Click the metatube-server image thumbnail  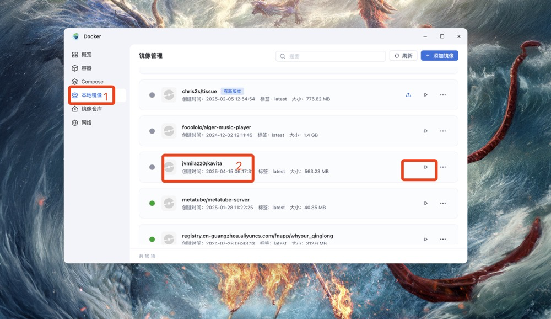point(169,203)
